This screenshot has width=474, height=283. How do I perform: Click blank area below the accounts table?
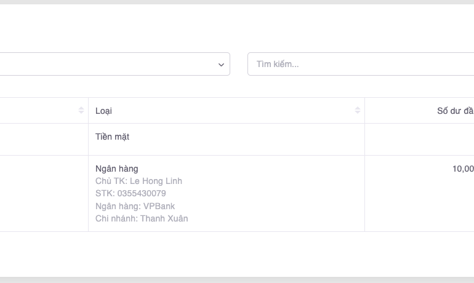[237, 253]
